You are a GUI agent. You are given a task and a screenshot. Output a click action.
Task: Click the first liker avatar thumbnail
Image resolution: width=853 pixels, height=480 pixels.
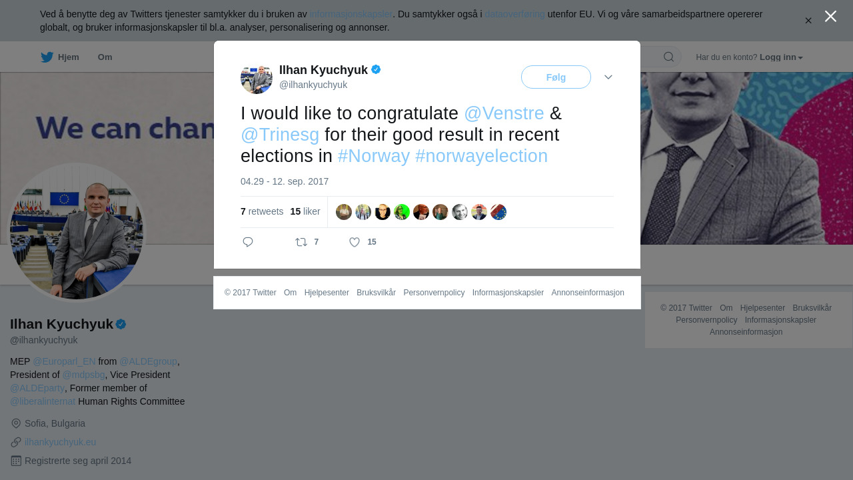click(344, 212)
